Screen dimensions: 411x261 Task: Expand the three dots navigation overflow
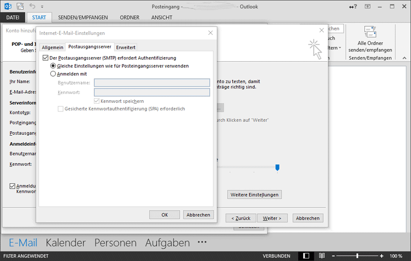tap(201, 243)
